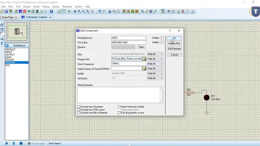Open PCB Layout via red ARES icon
This screenshot has width=260, height=146.
pyautogui.click(x=24, y=11)
